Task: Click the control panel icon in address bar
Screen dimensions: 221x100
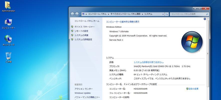Action: pos(83,14)
